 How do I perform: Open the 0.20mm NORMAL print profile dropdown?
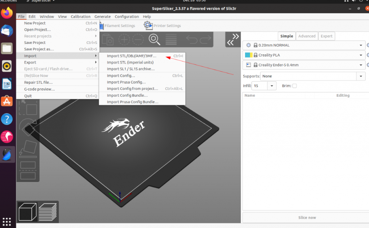[361, 45]
